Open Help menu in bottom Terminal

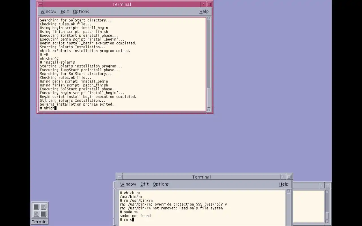coord(284,184)
